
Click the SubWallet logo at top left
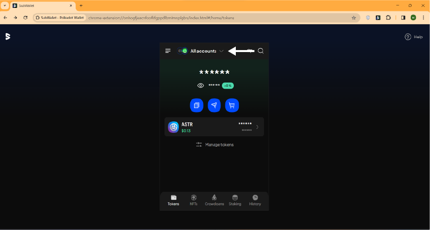(8, 36)
